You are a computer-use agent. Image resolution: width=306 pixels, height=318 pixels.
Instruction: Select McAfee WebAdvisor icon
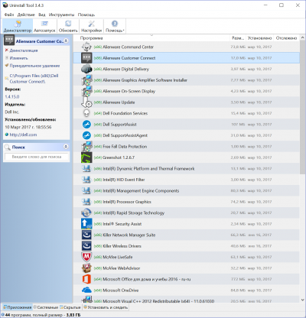[86, 268]
